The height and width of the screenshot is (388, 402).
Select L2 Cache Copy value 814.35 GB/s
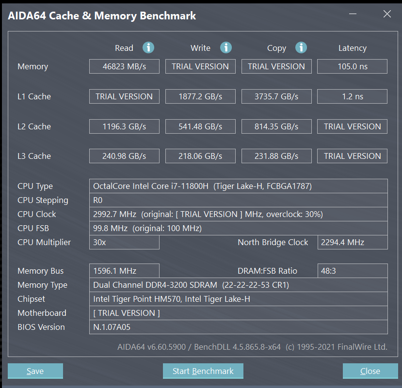pyautogui.click(x=276, y=126)
